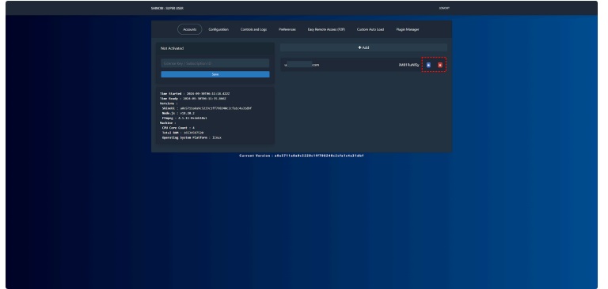Click Operating System Platform line

pyautogui.click(x=192, y=137)
